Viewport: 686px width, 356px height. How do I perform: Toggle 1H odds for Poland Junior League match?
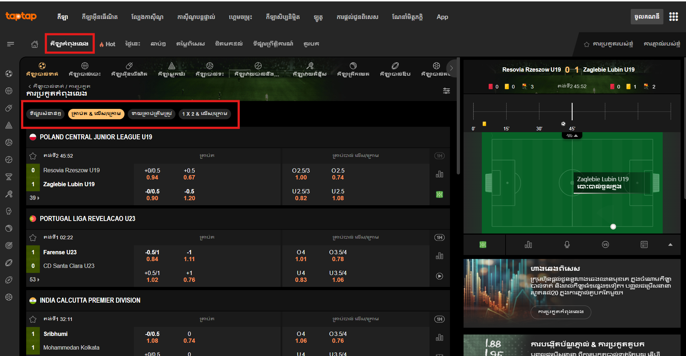pos(440,156)
